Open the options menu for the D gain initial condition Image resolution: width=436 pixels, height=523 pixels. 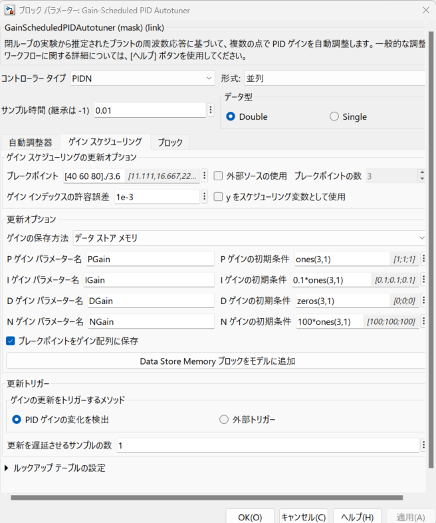point(423,300)
